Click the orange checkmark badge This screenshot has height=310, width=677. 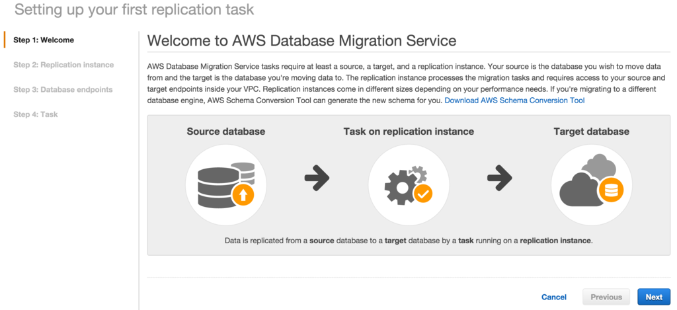pos(423,194)
